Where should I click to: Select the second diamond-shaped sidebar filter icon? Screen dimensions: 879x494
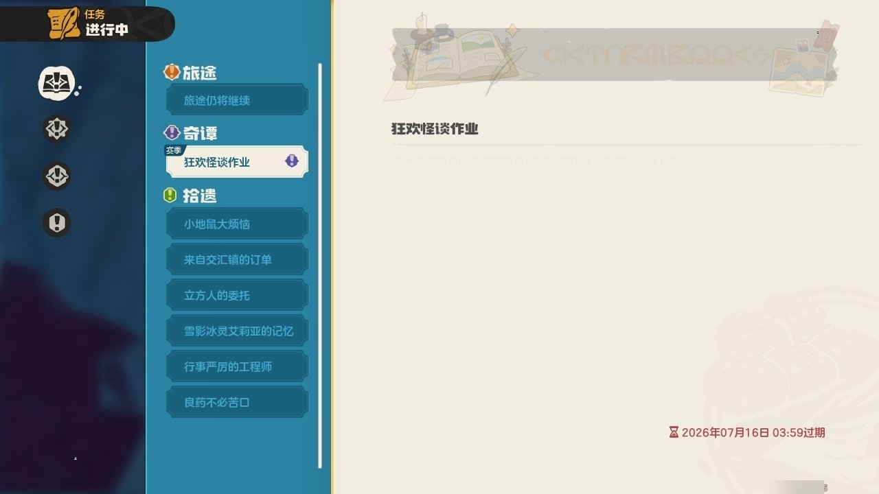[x=56, y=129]
